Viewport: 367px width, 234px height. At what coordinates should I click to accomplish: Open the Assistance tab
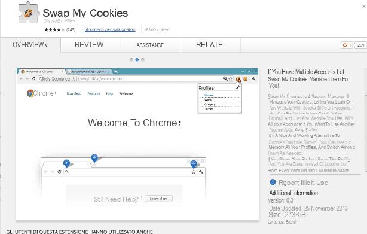coord(150,45)
